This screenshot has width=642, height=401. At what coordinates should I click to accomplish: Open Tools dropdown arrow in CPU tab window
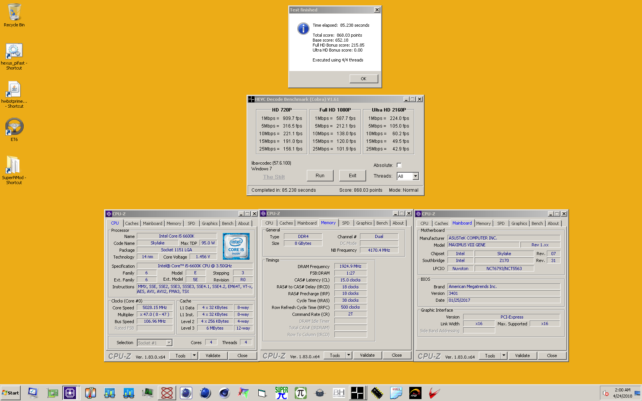pos(194,356)
